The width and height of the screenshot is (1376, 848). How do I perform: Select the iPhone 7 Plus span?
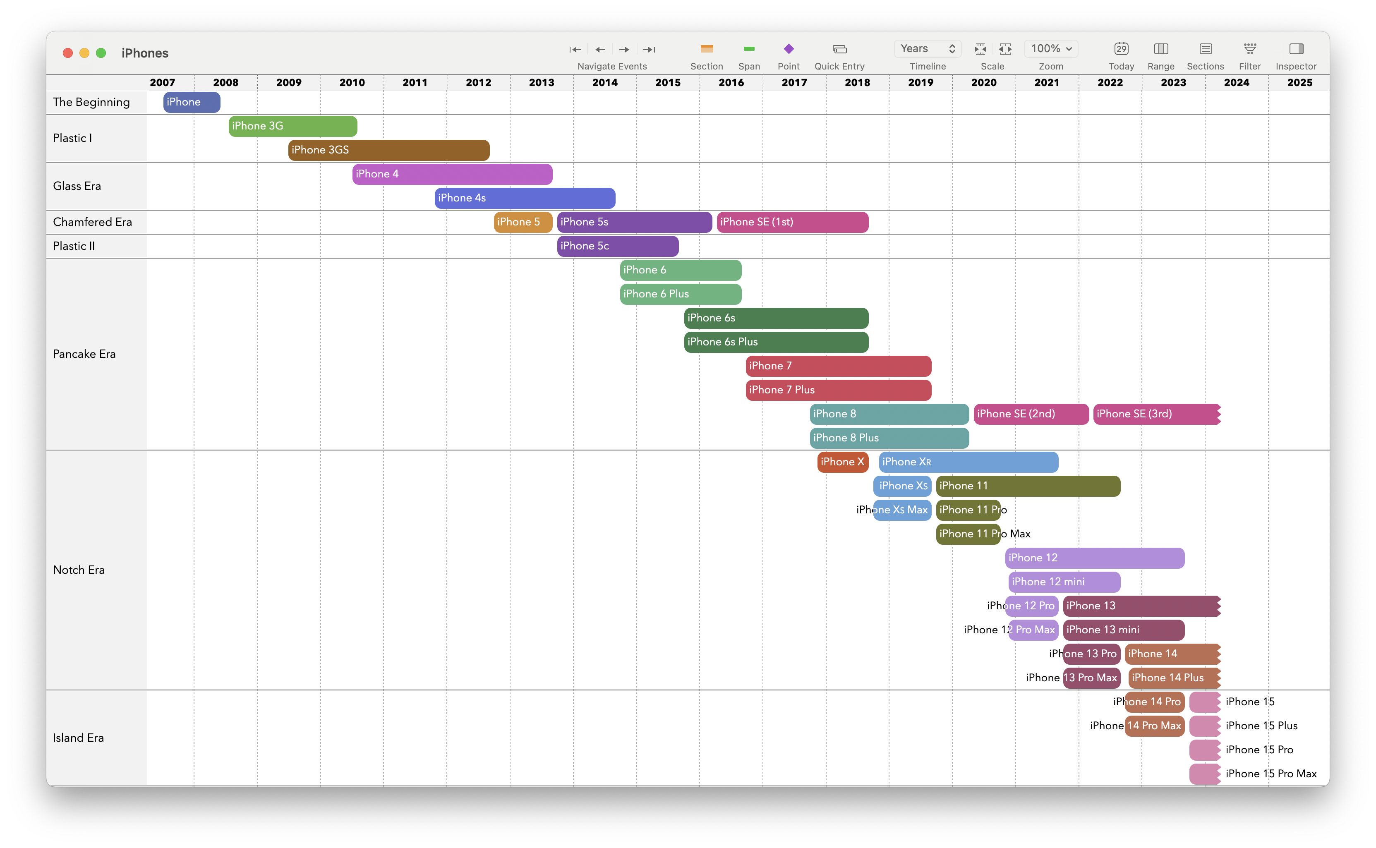(x=839, y=390)
